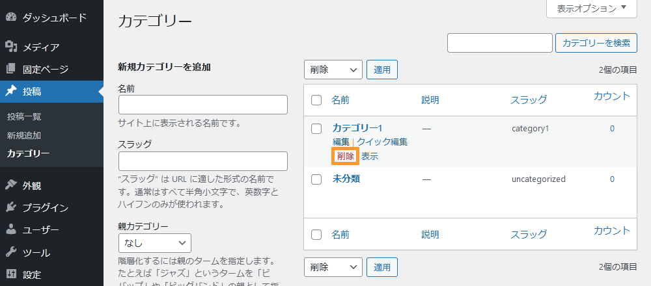Check the header select-all checkbox

click(x=316, y=100)
